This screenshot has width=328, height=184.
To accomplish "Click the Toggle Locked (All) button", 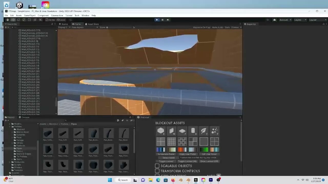I will click(187, 161).
